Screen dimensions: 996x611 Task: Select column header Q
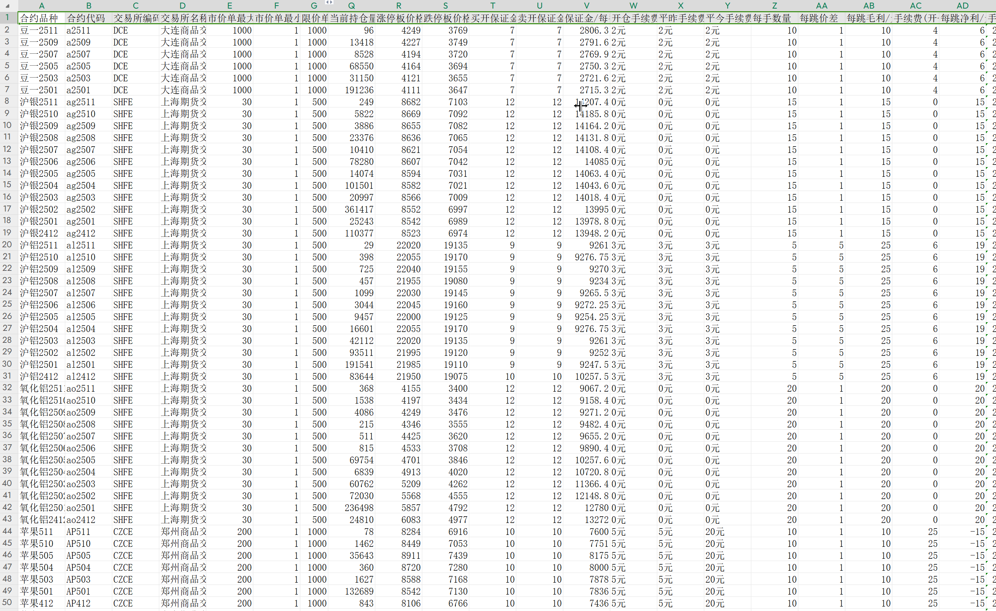pos(351,6)
